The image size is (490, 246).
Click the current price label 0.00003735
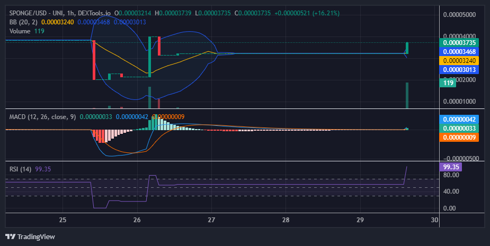coord(459,43)
